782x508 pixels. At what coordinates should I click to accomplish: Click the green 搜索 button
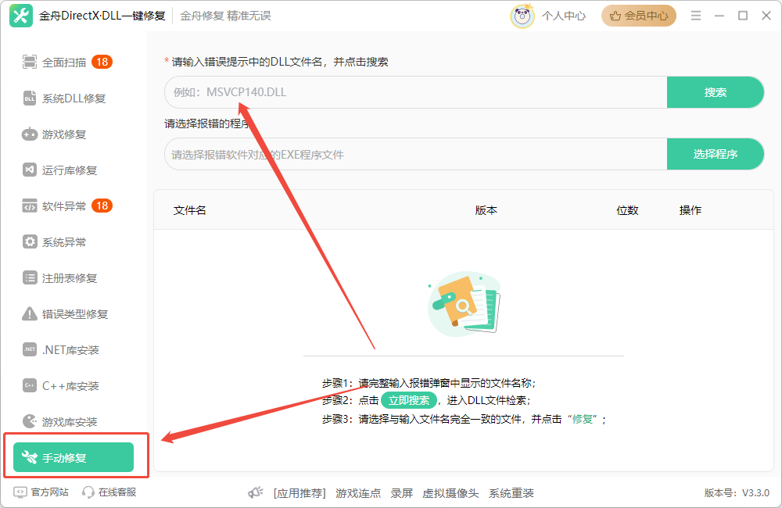tap(716, 92)
